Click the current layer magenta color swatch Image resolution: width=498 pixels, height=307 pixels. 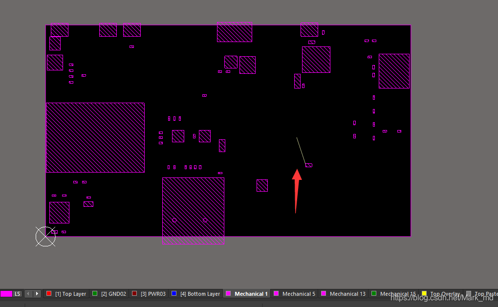tap(6, 294)
